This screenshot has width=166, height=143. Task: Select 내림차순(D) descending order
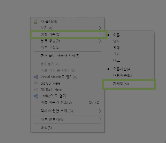click(x=129, y=76)
